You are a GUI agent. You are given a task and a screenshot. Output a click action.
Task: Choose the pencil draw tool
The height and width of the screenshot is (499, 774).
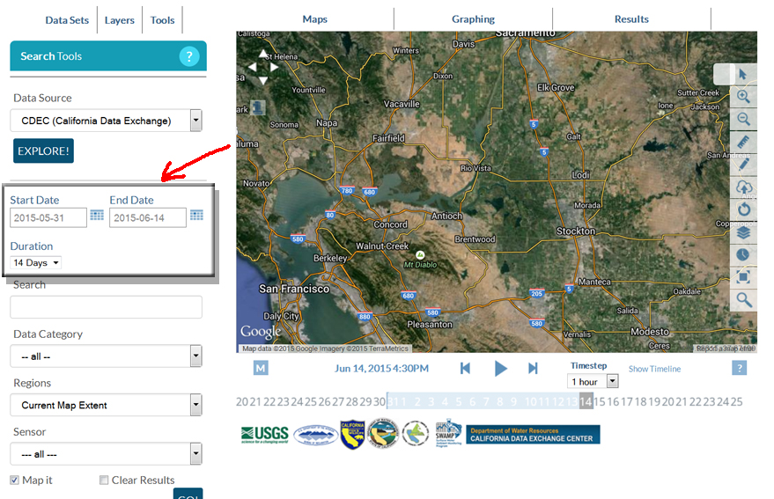[744, 164]
